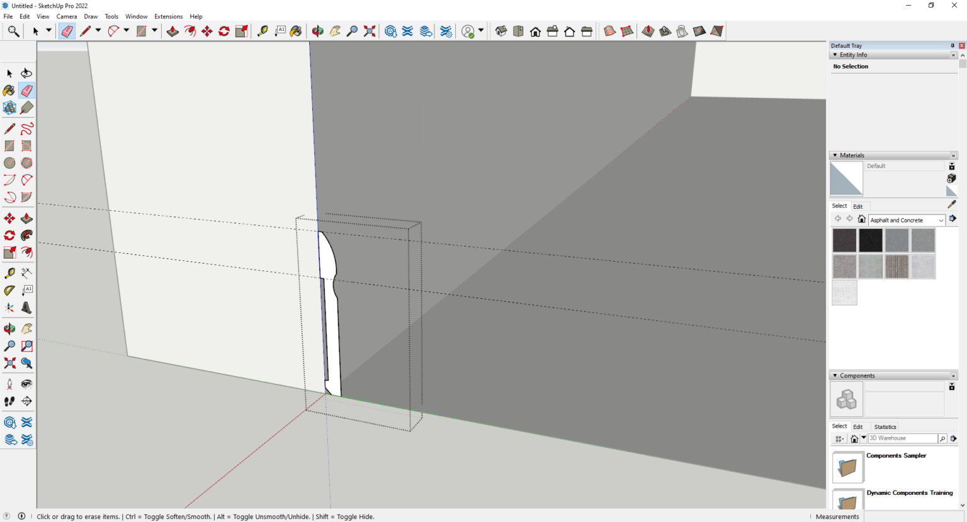
Task: Select the Move tool from the toolbar
Action: [9, 218]
